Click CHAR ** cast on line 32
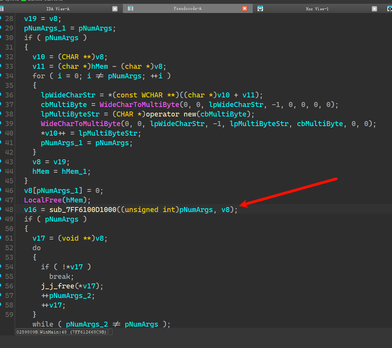 76,57
